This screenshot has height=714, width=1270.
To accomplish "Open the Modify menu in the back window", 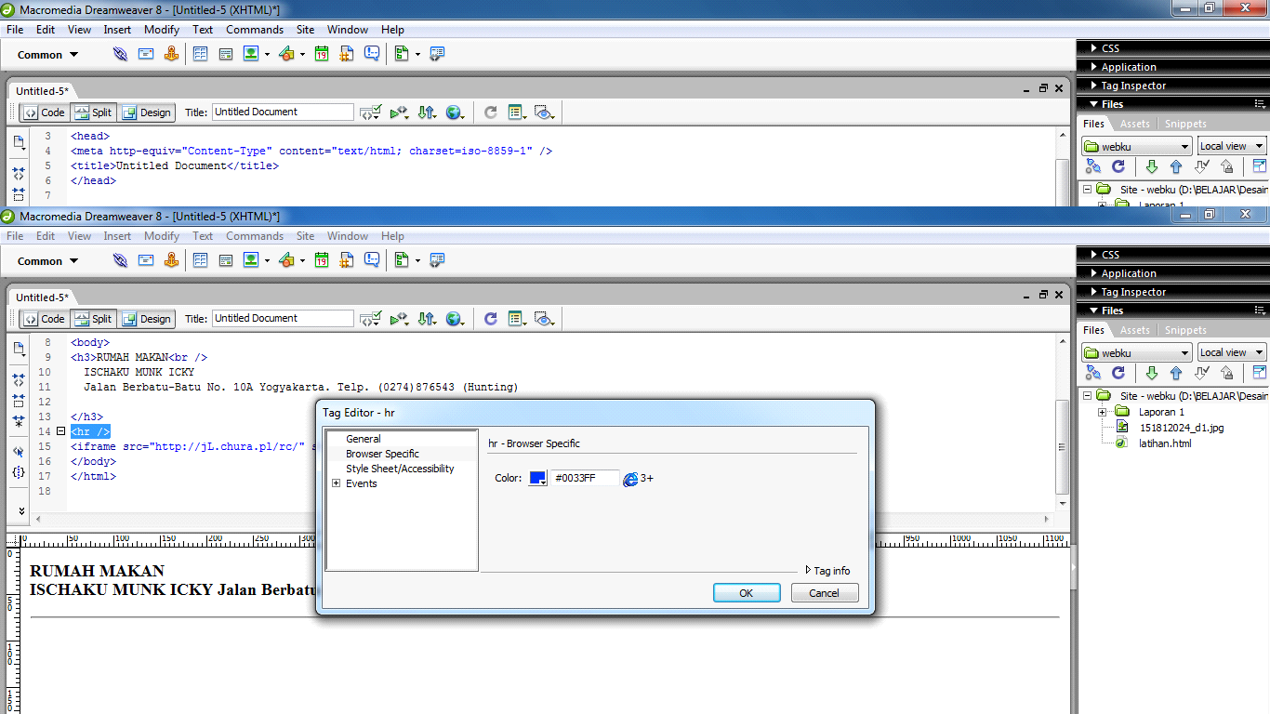I will (x=162, y=30).
